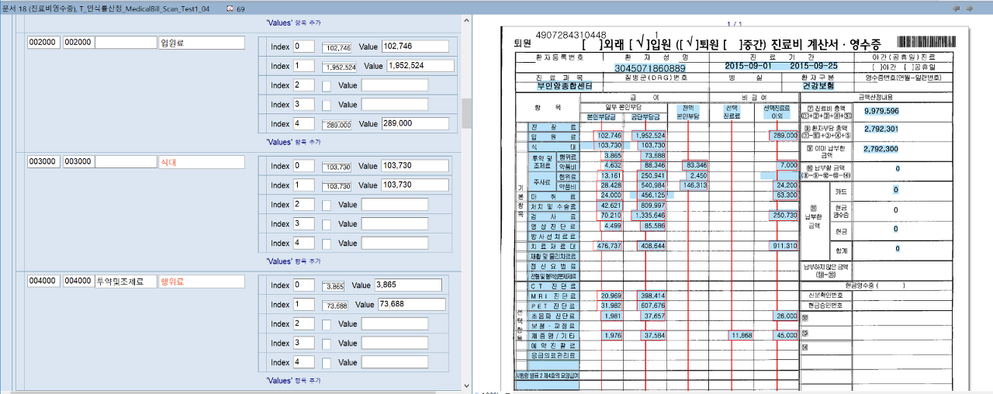Click the empty Value field of 행위료 Index 4
This screenshot has height=394, width=993.
[x=394, y=362]
